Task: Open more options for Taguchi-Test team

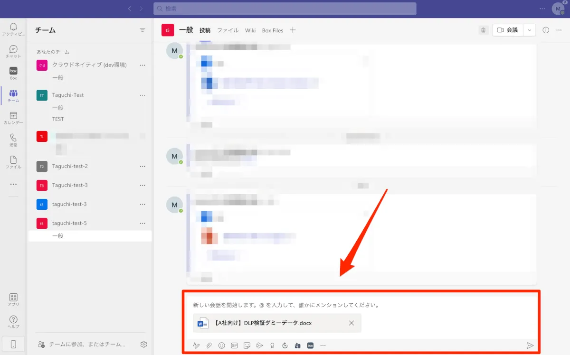Action: coord(142,95)
